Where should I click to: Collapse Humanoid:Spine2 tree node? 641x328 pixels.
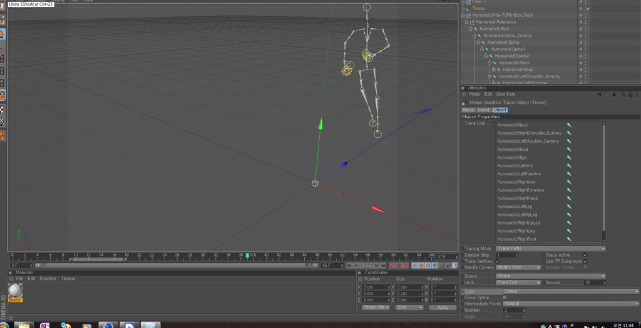point(486,56)
